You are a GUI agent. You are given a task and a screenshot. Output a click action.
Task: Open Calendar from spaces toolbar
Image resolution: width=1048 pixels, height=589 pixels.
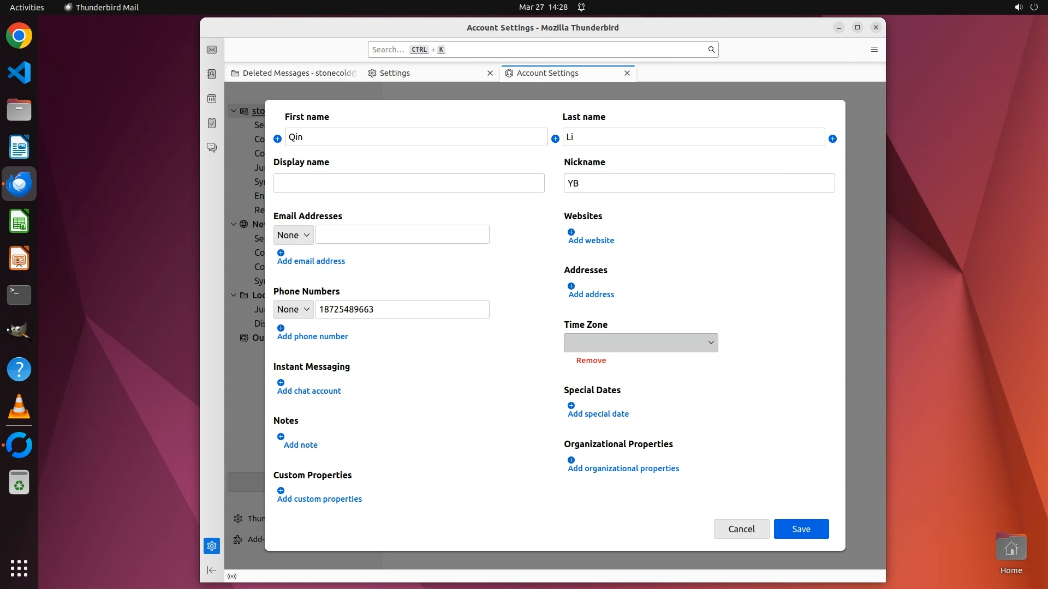click(212, 99)
